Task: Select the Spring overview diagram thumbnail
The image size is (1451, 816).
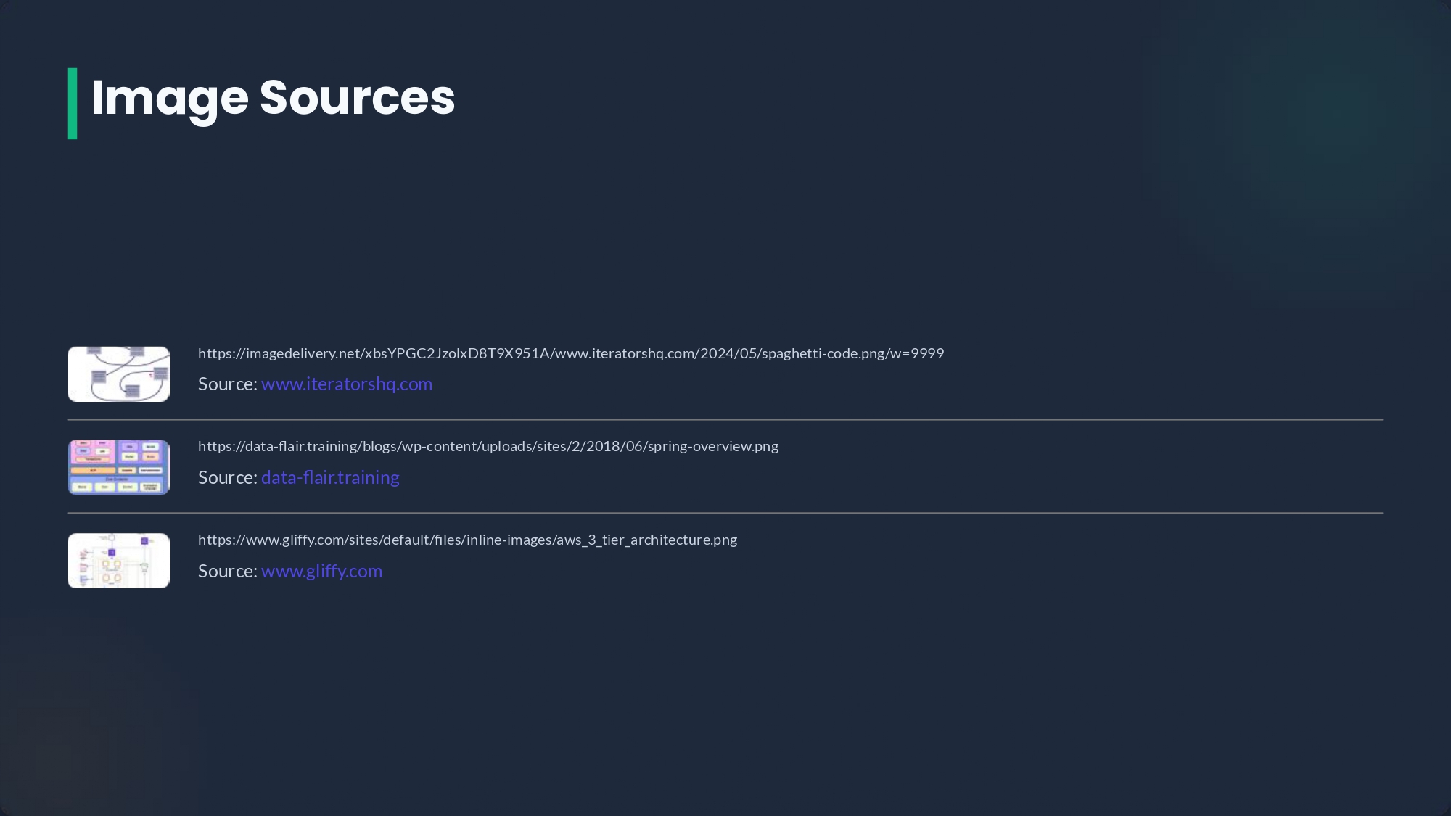Action: tap(119, 467)
